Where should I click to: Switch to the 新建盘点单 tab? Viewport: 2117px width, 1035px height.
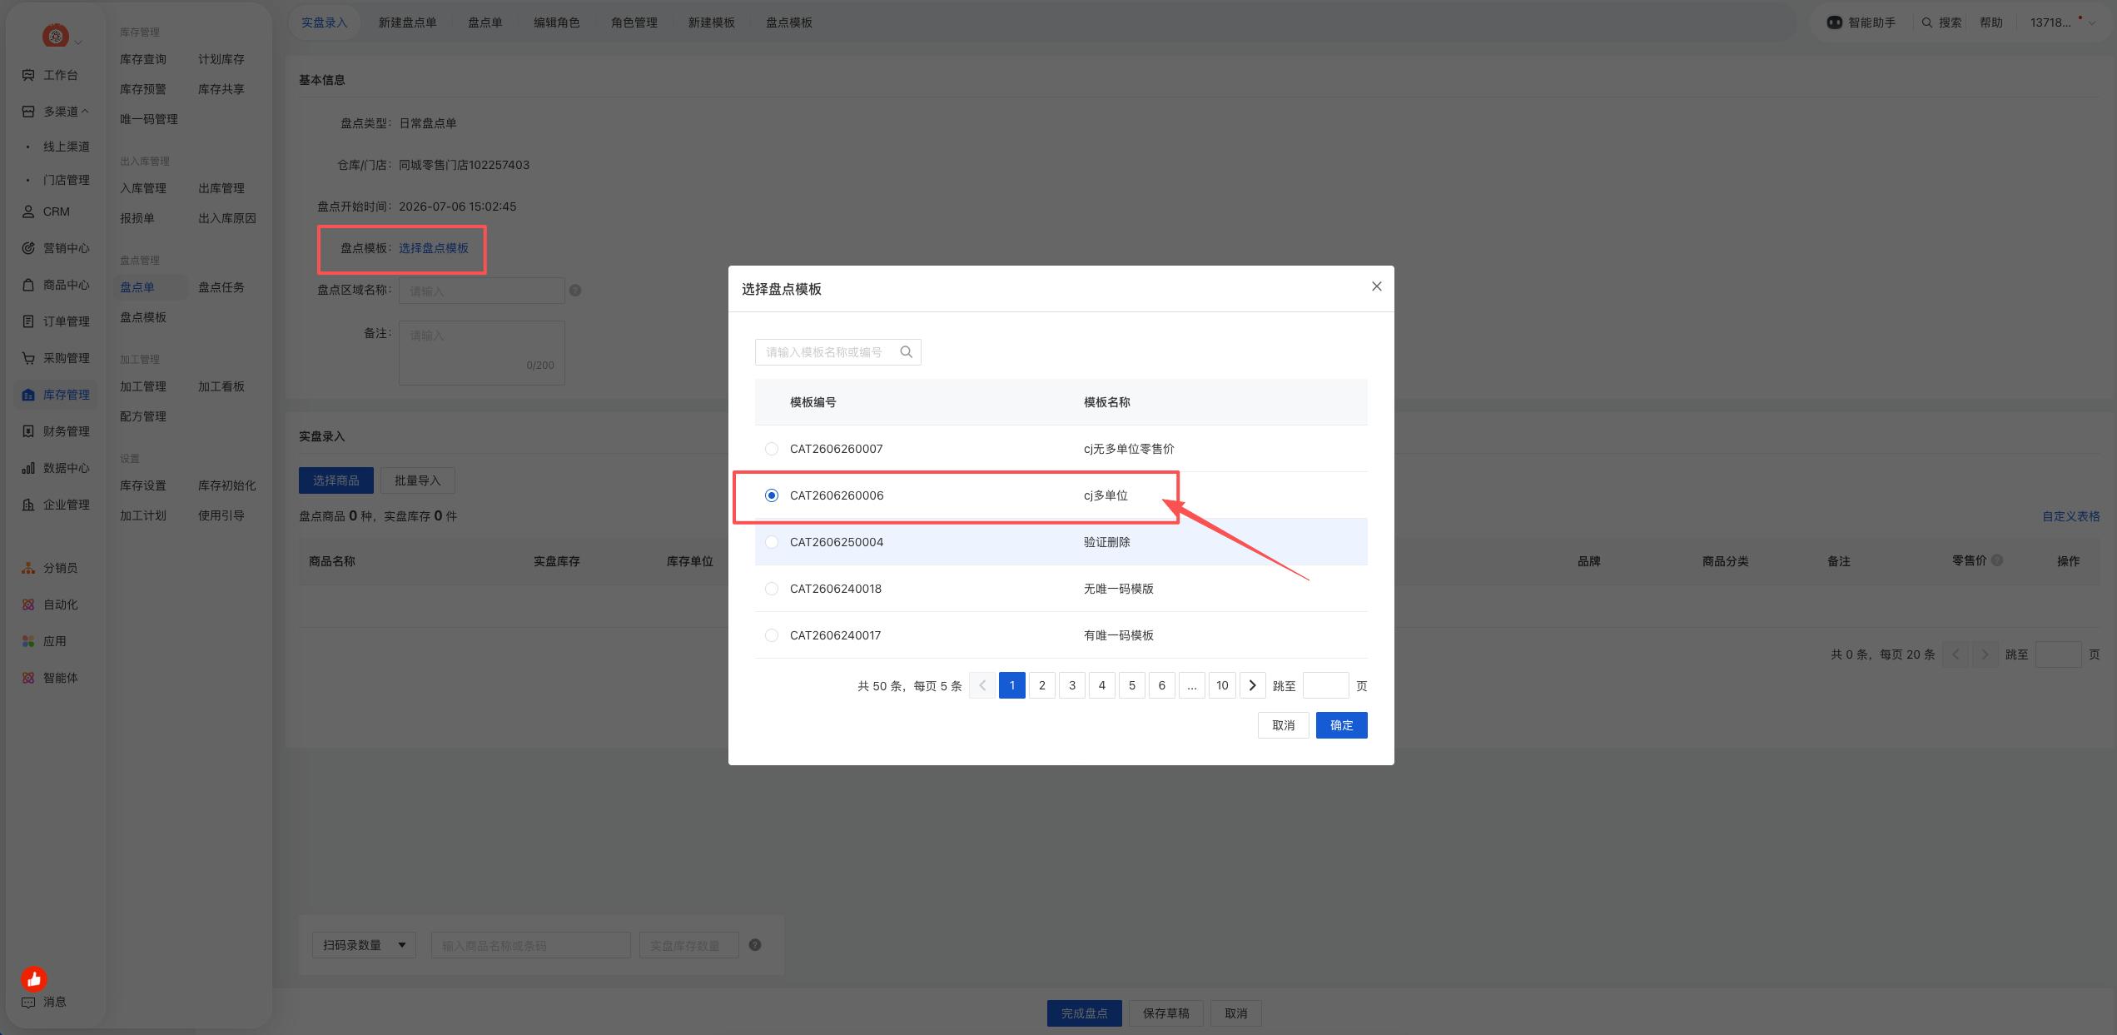click(x=408, y=22)
